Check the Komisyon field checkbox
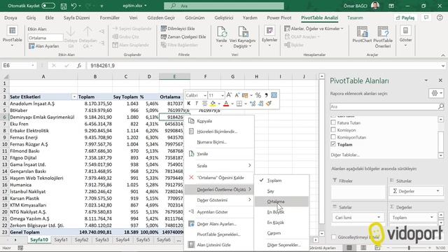 coord(333,130)
